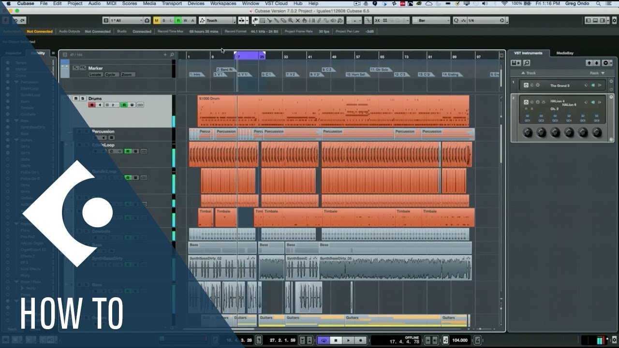
Task: Toggle write automation on Drums track
Action: click(x=132, y=105)
